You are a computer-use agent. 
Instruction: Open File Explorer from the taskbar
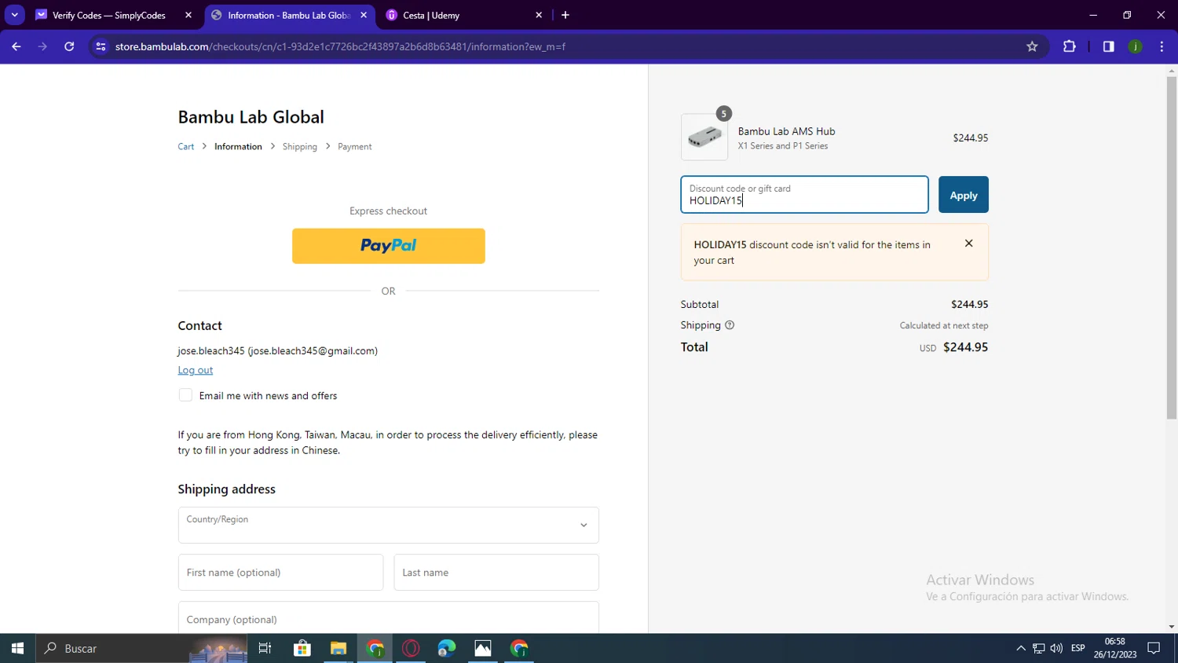click(338, 648)
